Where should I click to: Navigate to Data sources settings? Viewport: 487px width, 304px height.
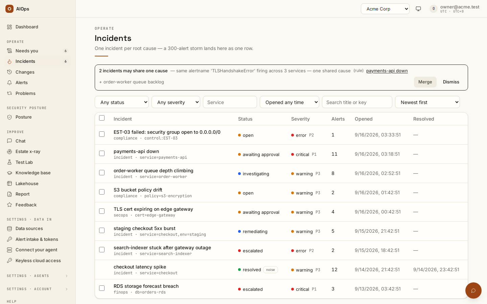[x=38, y=229]
